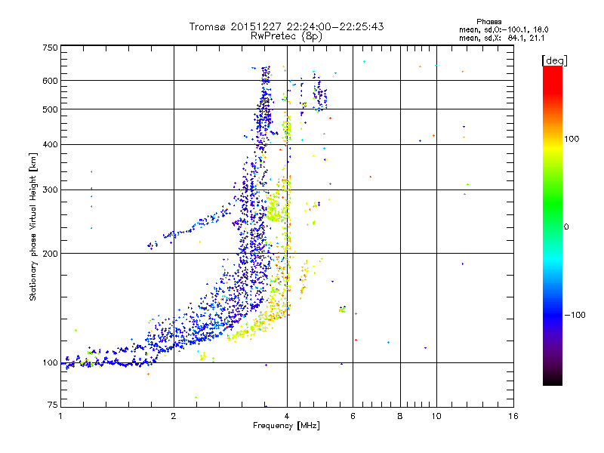Click the y-axis tick label '300'
Image resolution: width=604 pixels, height=453 pixels.
click(x=51, y=190)
